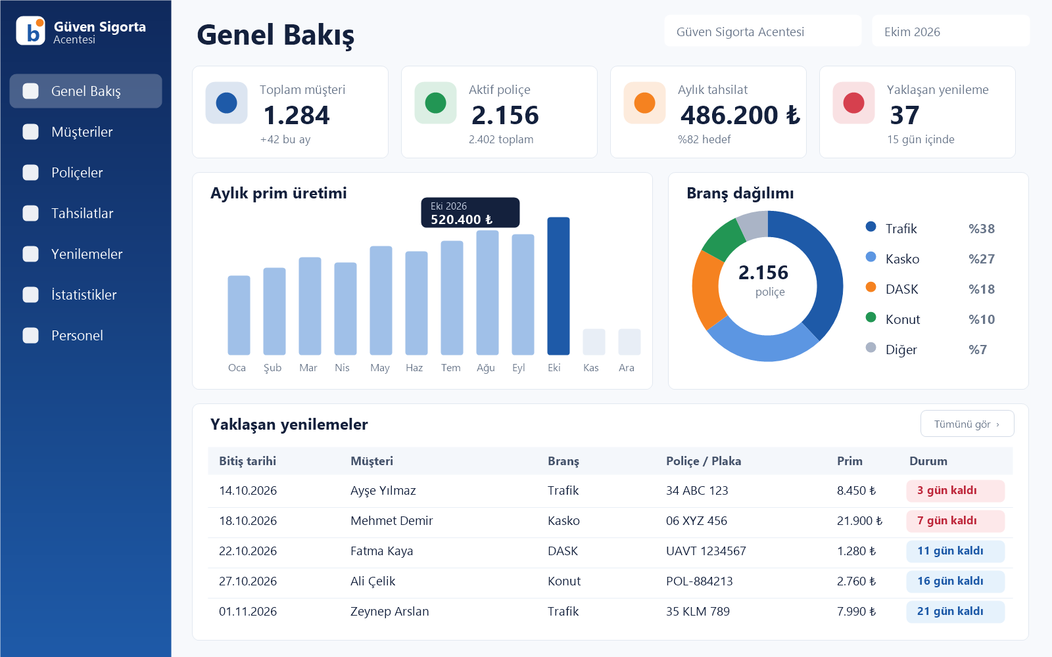Click the Zeynep Arslan customer cell
The image size is (1052, 657).
390,612
